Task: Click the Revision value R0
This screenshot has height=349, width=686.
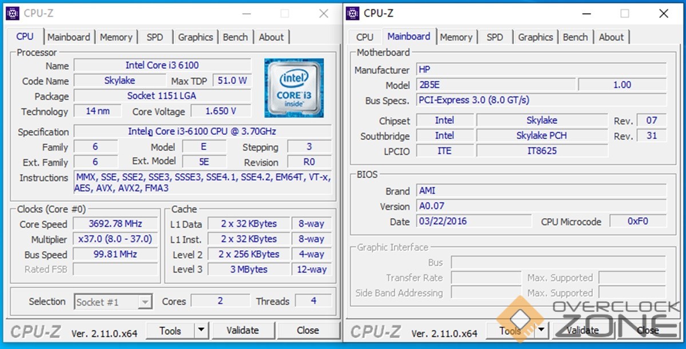Action: click(309, 162)
